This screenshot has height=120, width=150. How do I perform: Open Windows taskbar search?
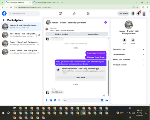point(8,113)
